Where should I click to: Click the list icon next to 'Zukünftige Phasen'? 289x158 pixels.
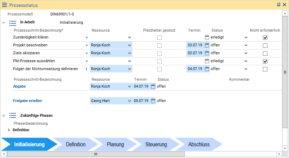pos(13,115)
